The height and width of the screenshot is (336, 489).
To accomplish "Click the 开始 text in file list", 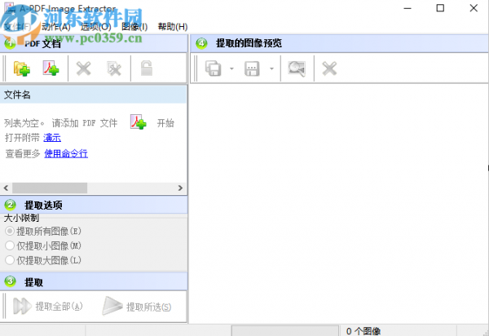I will pyautogui.click(x=165, y=123).
